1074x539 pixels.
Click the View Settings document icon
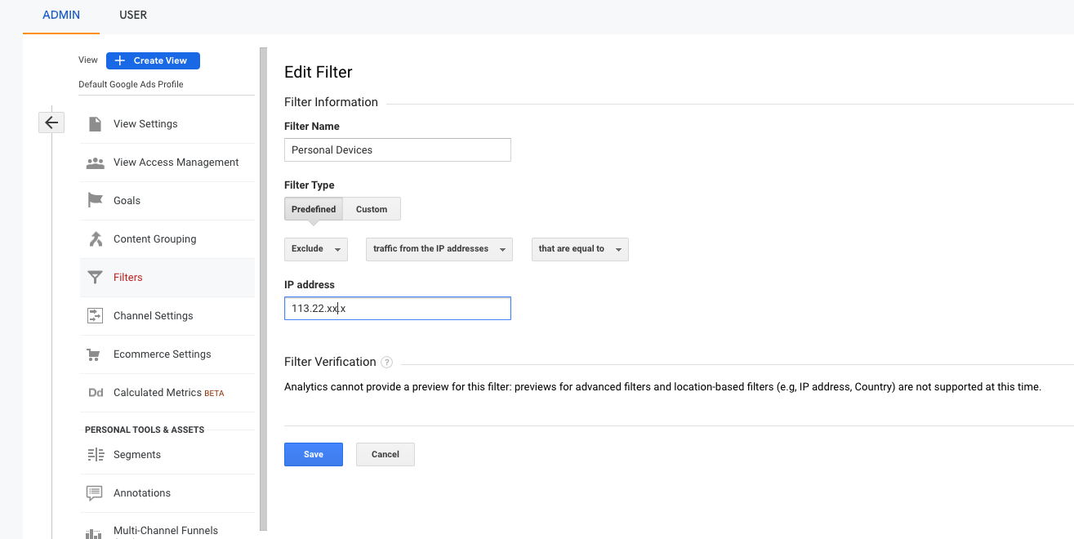click(x=96, y=124)
